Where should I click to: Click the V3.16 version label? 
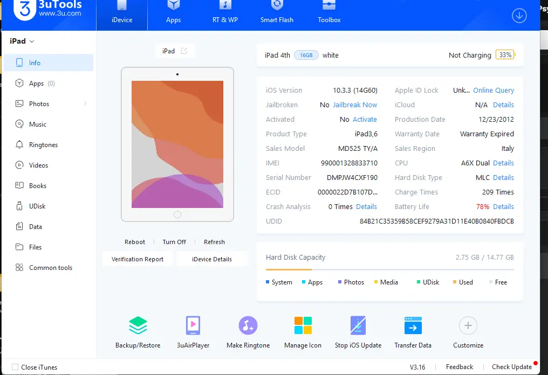pos(417,367)
